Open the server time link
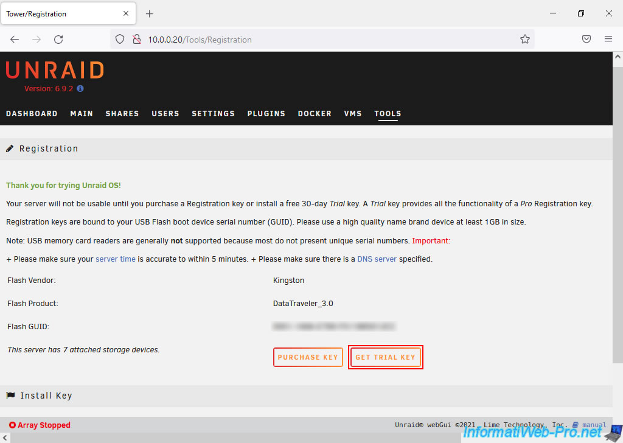 tap(116, 259)
